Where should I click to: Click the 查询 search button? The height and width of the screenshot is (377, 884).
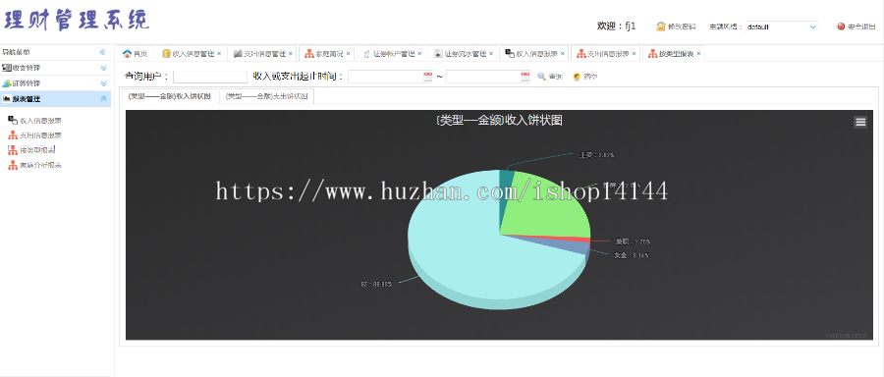pos(550,77)
